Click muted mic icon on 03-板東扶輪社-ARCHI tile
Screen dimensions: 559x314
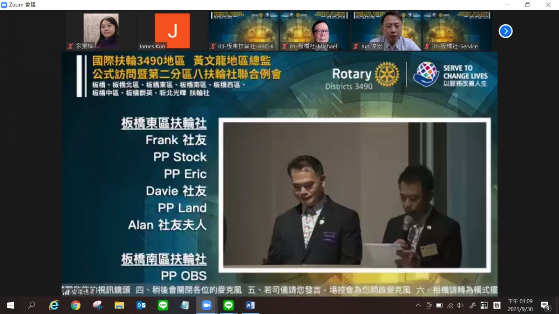coord(213,46)
